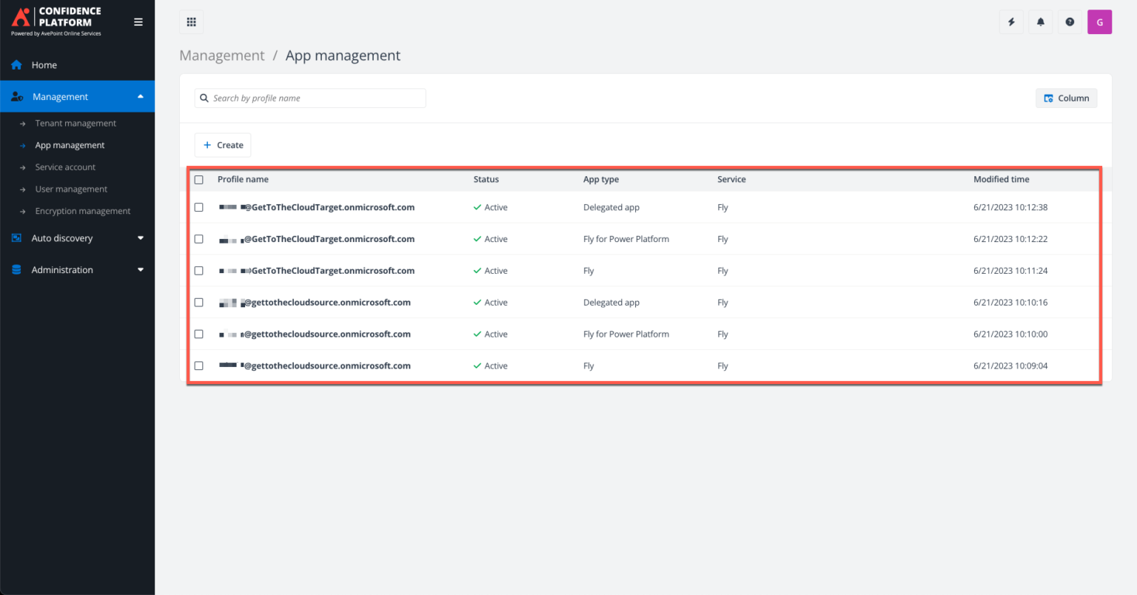Open the Column settings button
This screenshot has width=1137, height=595.
pos(1066,98)
